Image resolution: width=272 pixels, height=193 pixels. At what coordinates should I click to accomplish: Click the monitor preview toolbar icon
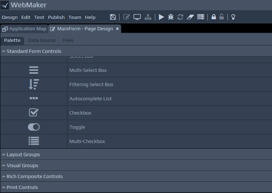[137, 17]
